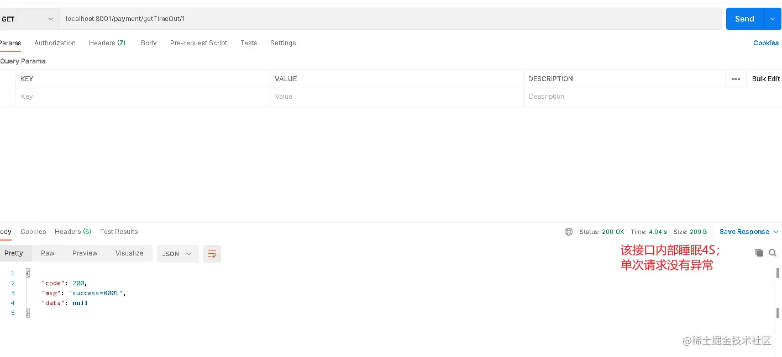Click the request URL input field

[390, 19]
